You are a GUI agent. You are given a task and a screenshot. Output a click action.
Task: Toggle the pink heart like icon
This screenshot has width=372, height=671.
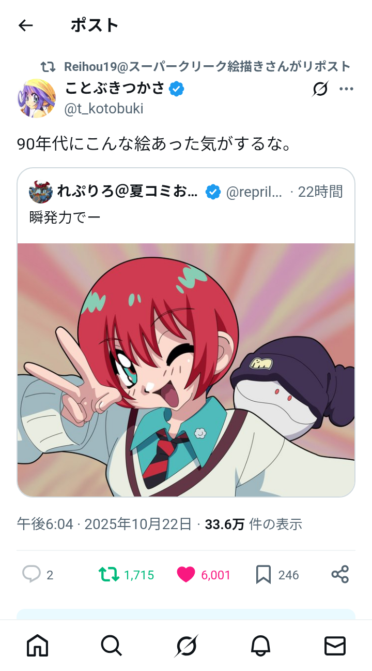[186, 575]
